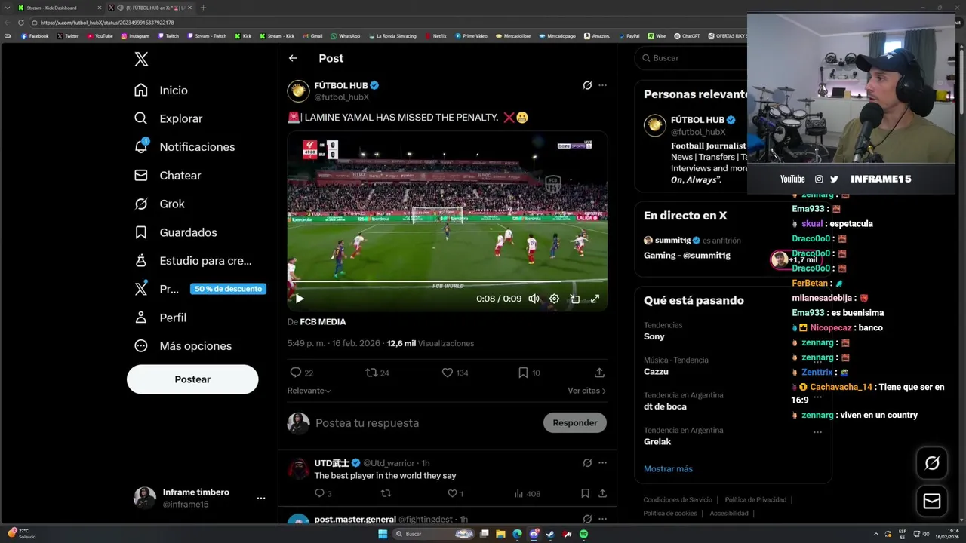The image size is (966, 543).
Task: Open the summit1g live broadcast
Action: coord(732,248)
